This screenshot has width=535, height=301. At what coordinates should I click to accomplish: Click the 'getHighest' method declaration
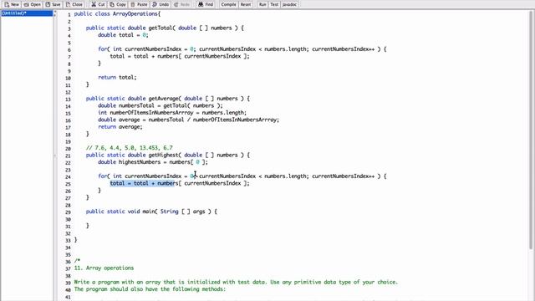[x=168, y=155]
